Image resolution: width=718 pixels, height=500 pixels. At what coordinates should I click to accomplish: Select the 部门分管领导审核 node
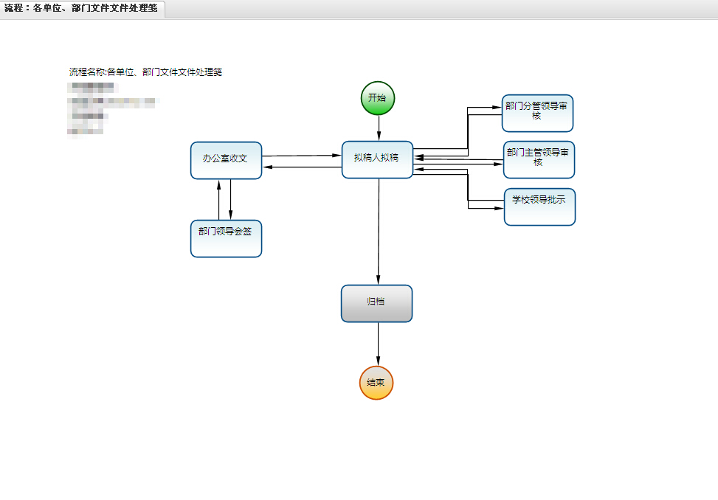[x=536, y=113]
